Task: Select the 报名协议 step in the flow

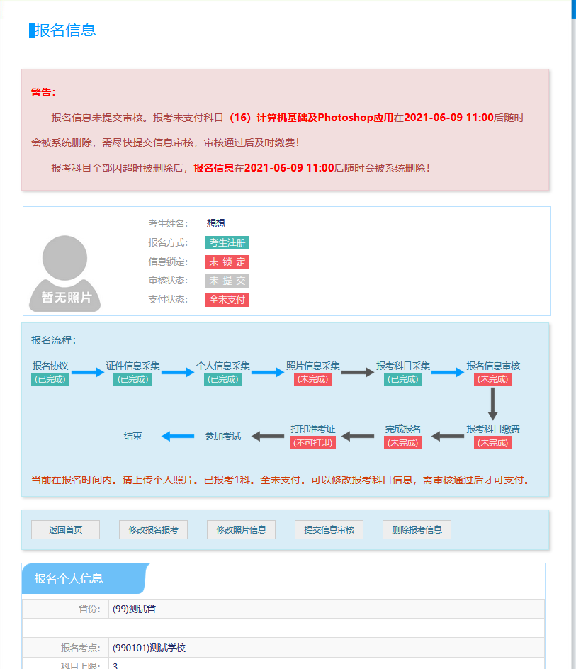Action: (x=50, y=366)
